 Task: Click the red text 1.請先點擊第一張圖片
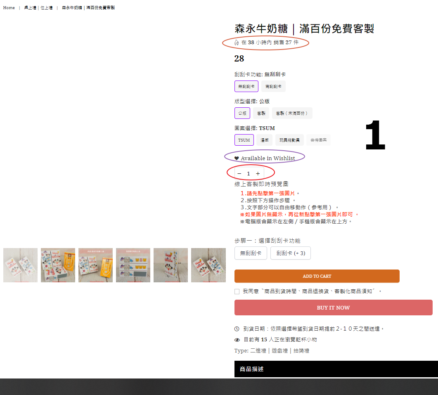click(268, 193)
